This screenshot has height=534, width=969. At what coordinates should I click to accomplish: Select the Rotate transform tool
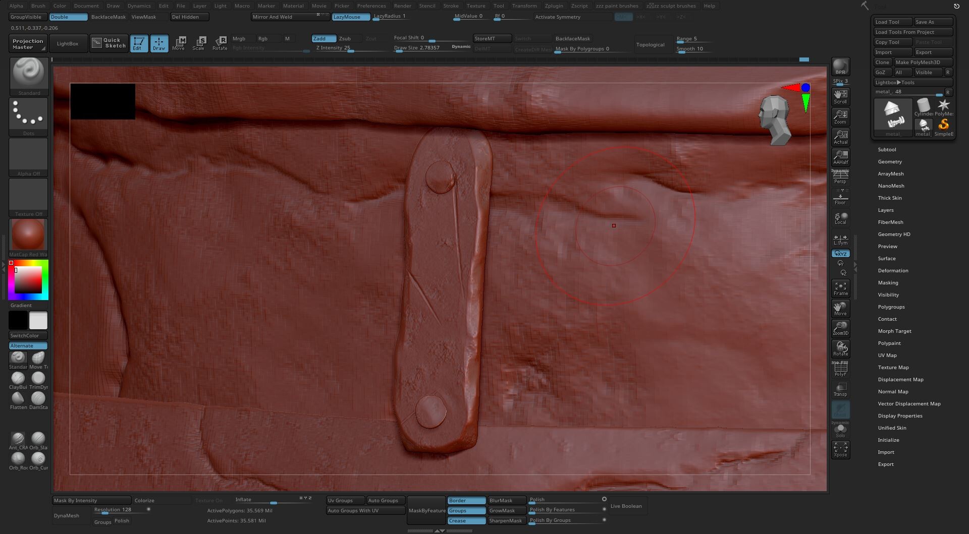coord(220,43)
